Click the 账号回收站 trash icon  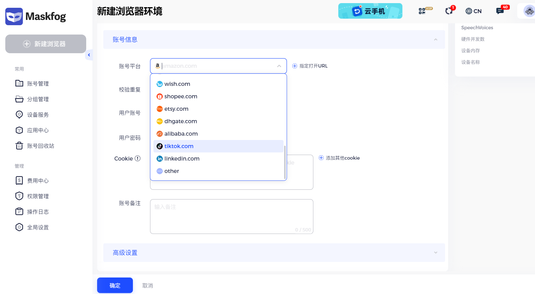pyautogui.click(x=19, y=146)
